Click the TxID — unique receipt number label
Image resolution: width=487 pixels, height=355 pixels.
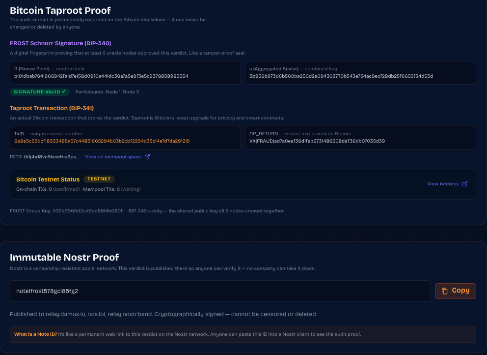click(x=48, y=133)
